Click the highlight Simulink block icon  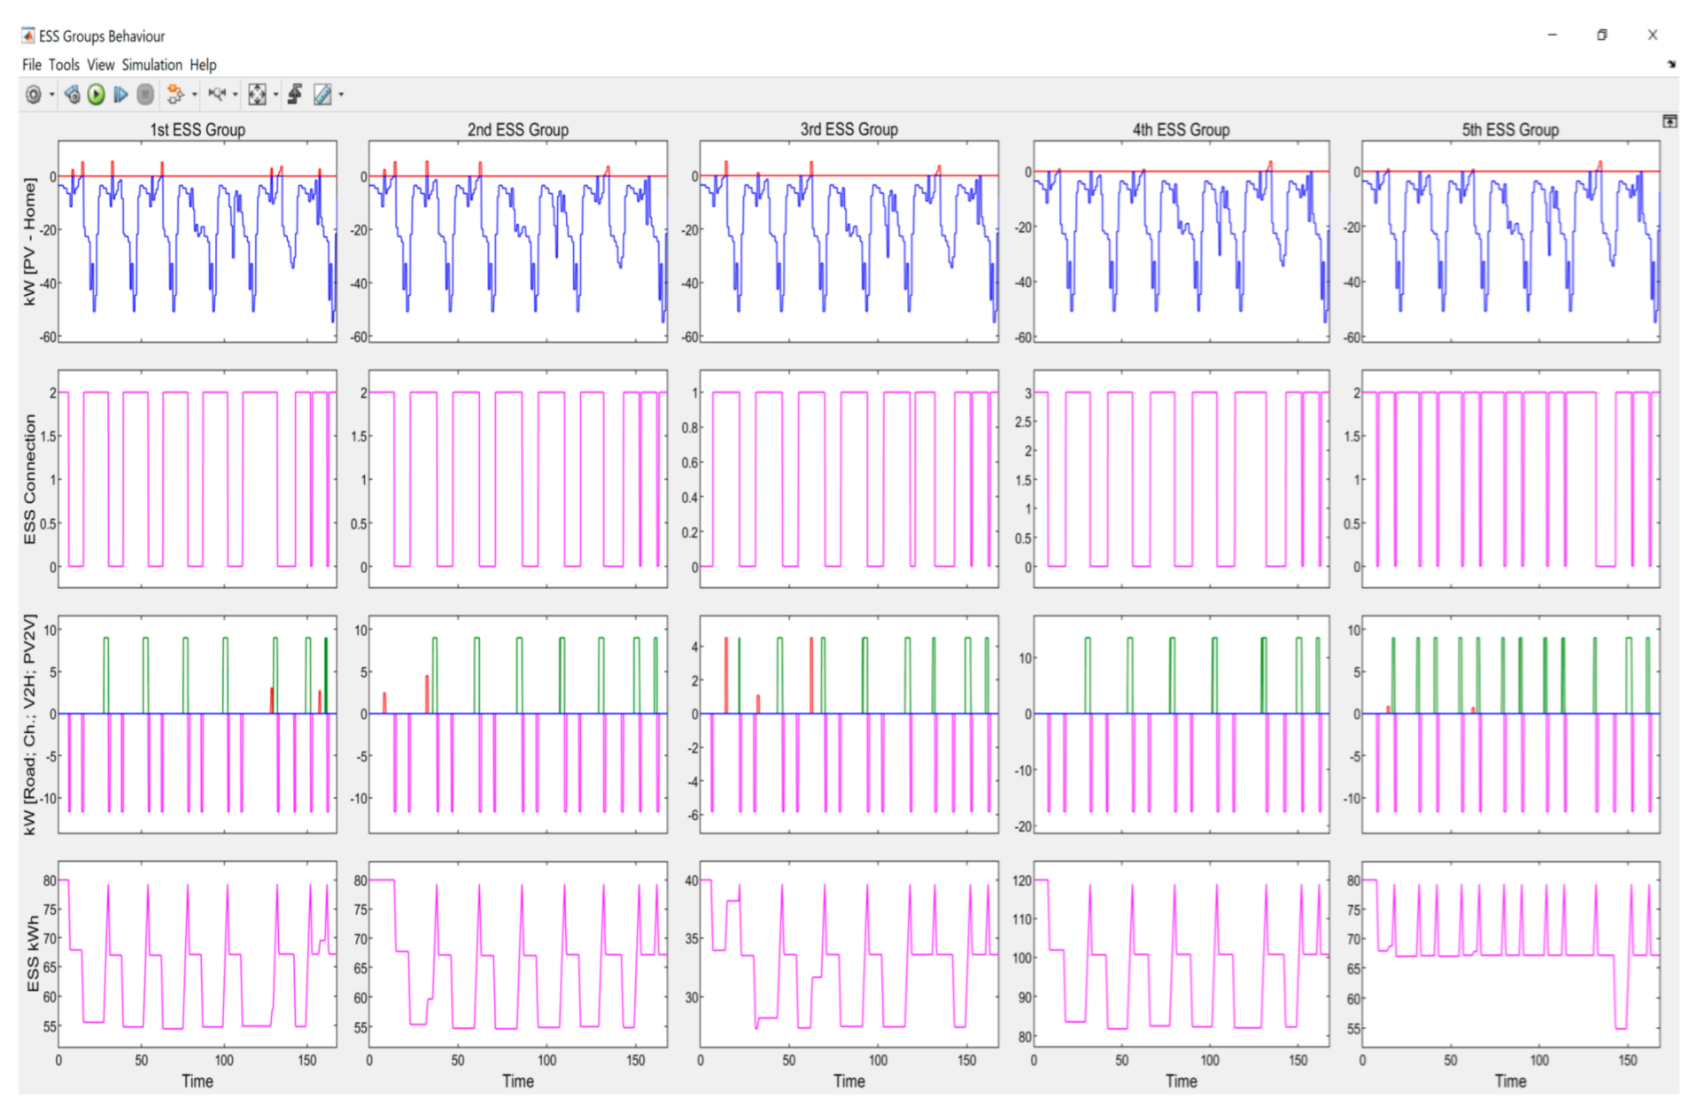pyautogui.click(x=174, y=95)
